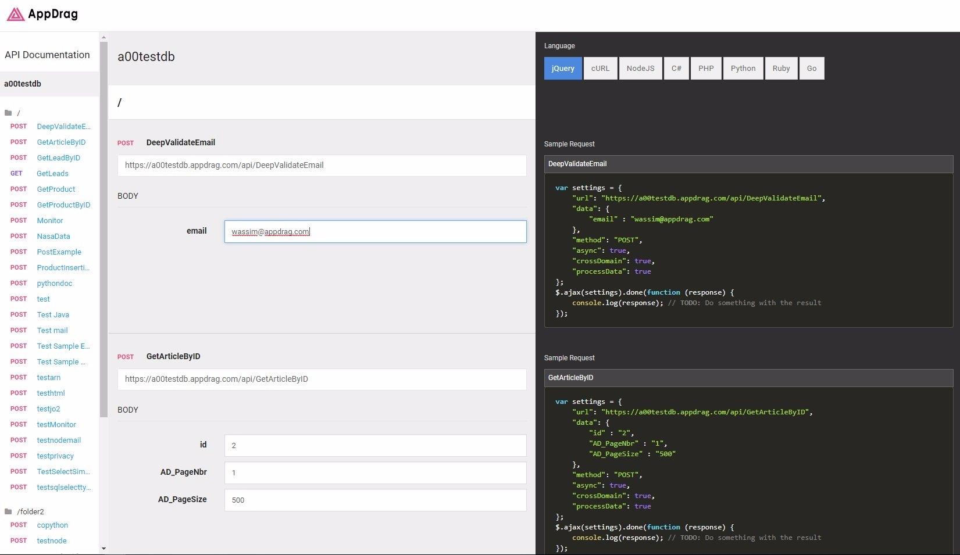This screenshot has height=555, width=960.
Task: Open the Monitor endpoint
Action: coord(49,220)
